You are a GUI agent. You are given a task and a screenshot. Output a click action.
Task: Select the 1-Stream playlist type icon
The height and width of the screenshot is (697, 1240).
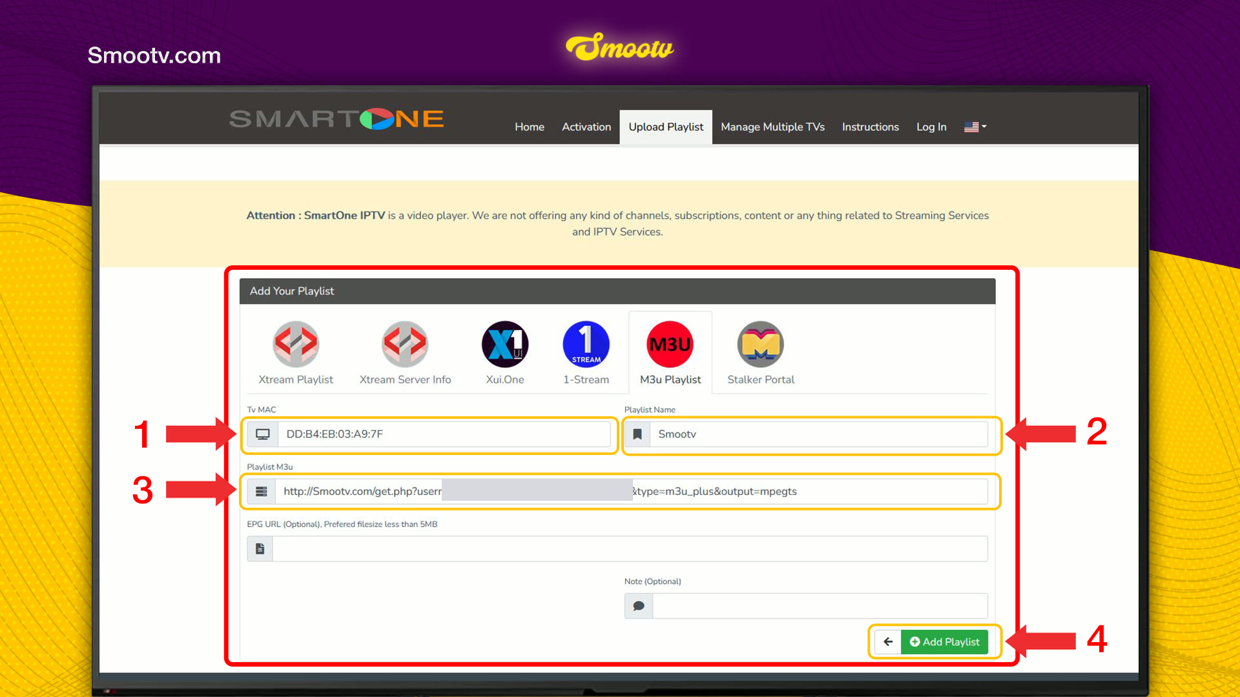[x=586, y=344]
